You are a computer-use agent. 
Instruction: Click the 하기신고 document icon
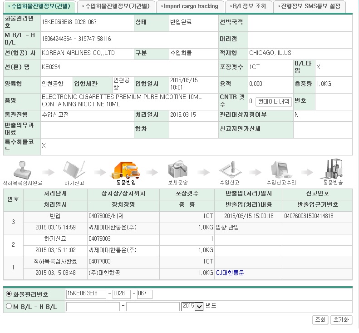74,170
